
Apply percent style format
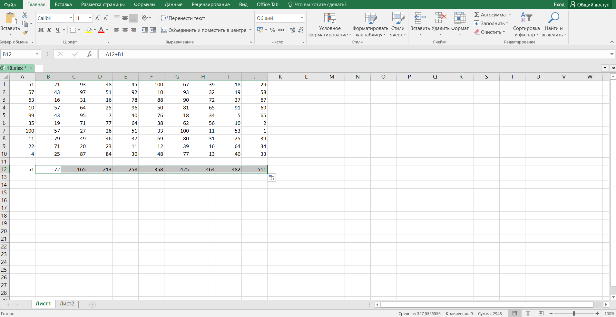[x=273, y=30]
